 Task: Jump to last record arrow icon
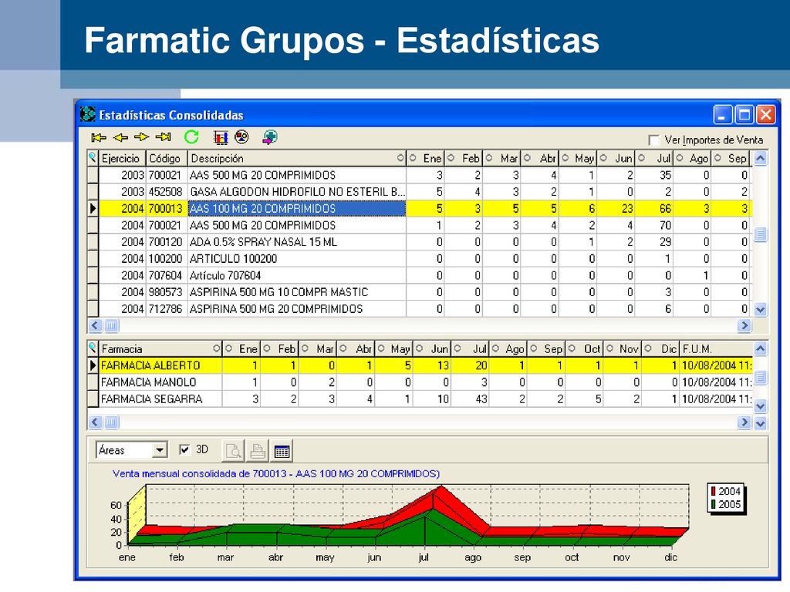[164, 137]
